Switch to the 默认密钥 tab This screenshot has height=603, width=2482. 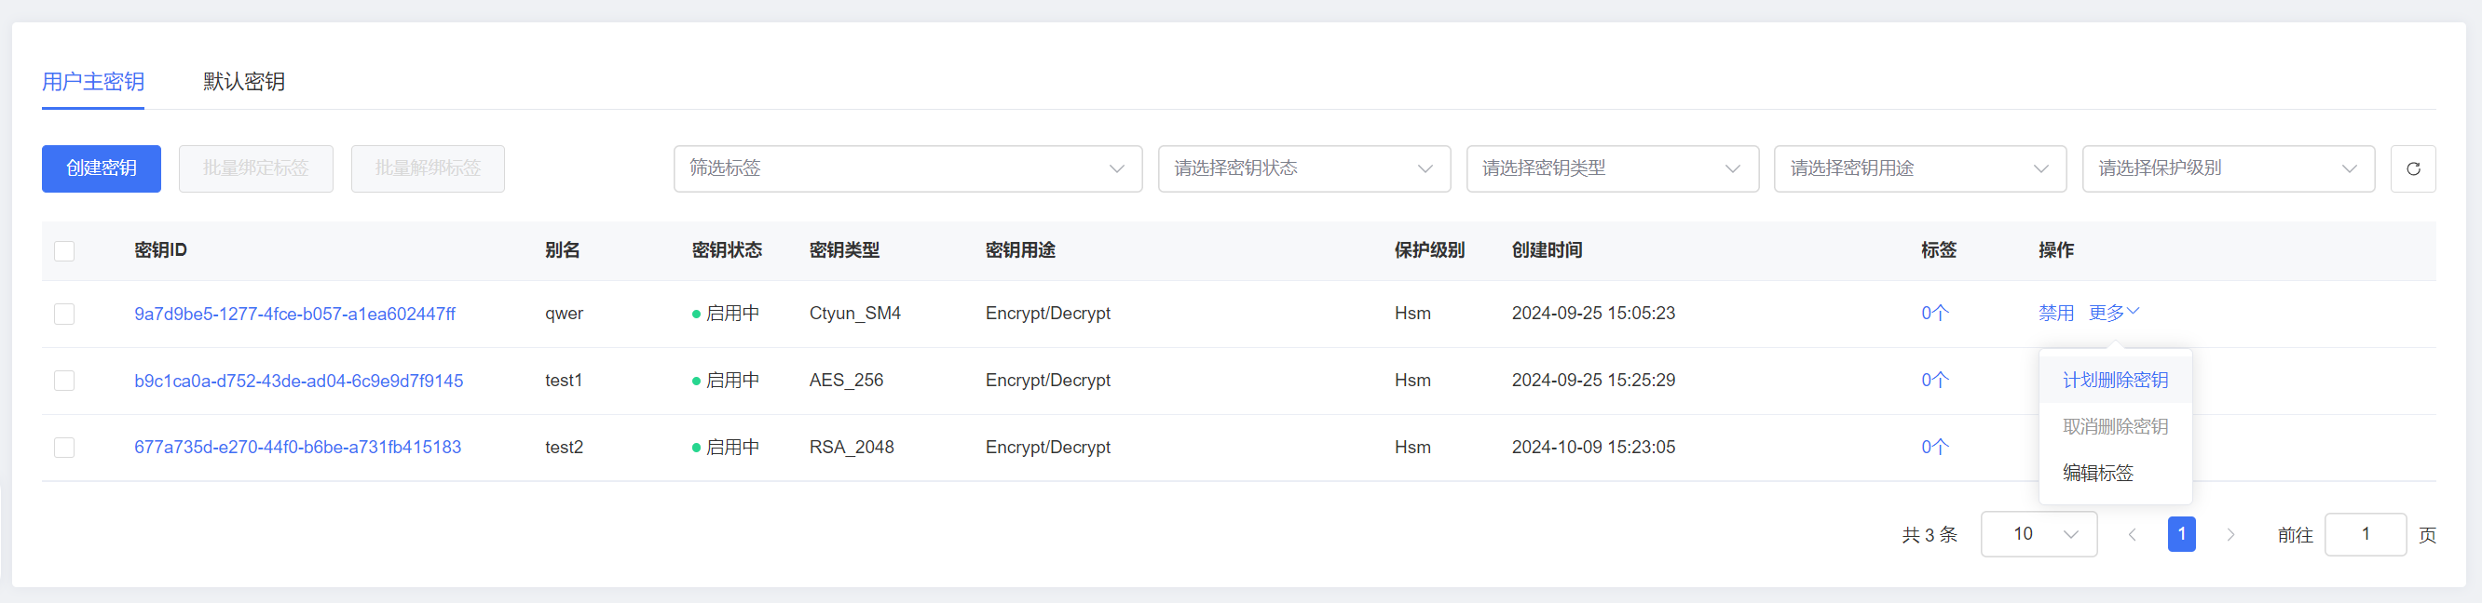pos(244,82)
